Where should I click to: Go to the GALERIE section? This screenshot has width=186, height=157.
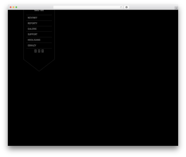click(x=32, y=29)
